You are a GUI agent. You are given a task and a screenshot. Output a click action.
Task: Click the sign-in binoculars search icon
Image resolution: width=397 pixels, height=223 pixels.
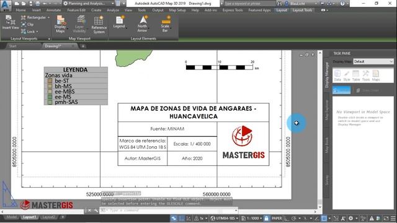coord(280,4)
